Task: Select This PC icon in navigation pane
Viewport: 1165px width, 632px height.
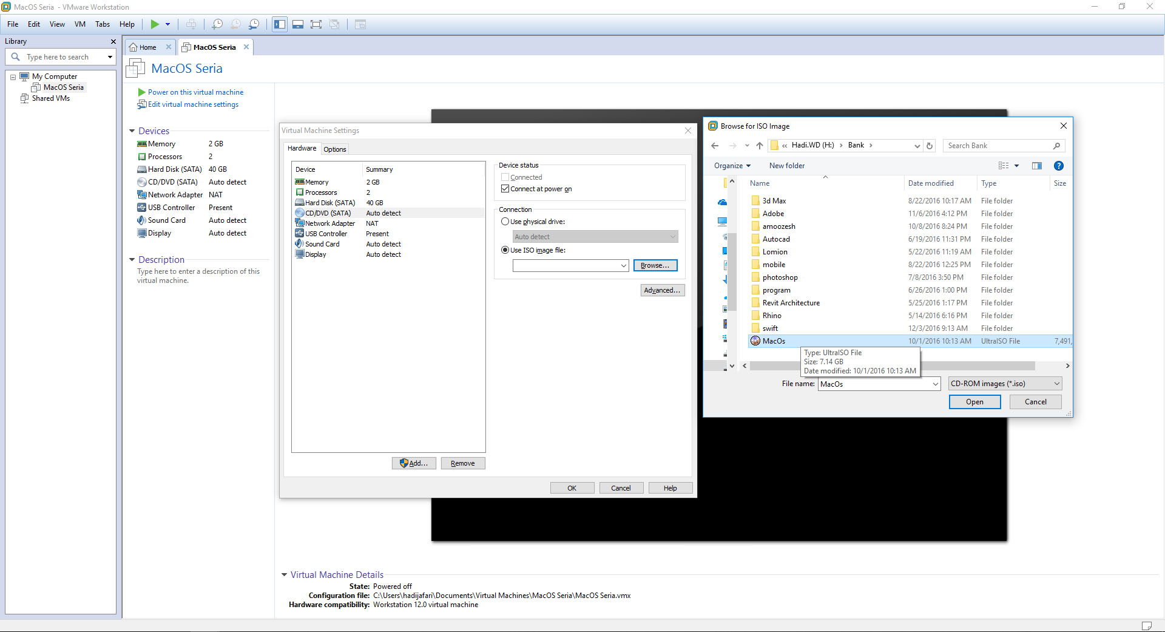Action: point(723,221)
